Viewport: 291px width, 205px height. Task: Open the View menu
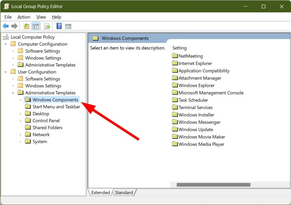41,17
